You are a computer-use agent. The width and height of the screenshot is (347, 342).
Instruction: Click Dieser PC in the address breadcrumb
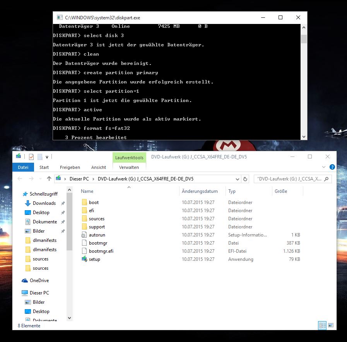[79, 179]
